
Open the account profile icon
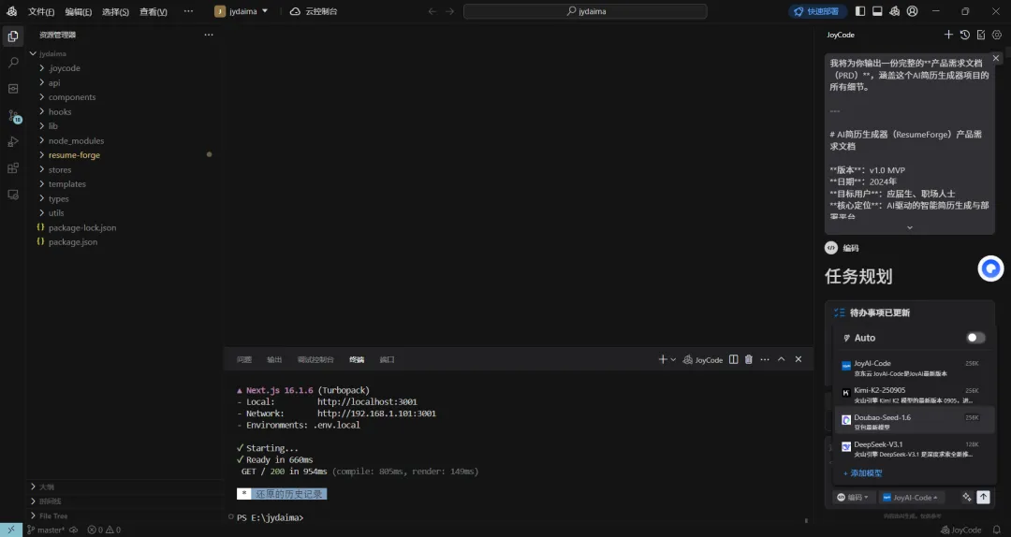[913, 11]
